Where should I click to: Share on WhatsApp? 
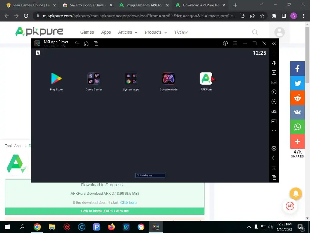tap(298, 127)
